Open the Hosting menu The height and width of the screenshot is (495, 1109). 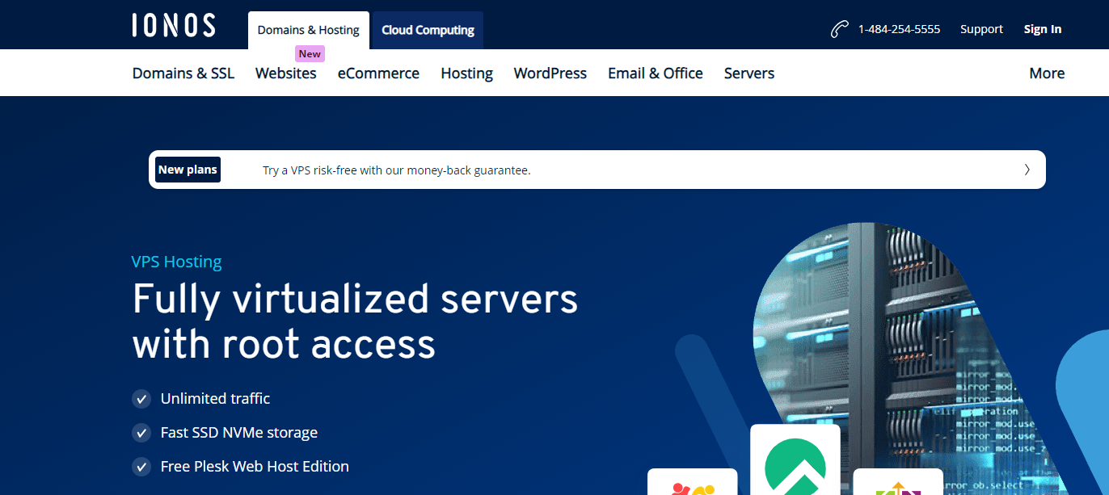(466, 73)
